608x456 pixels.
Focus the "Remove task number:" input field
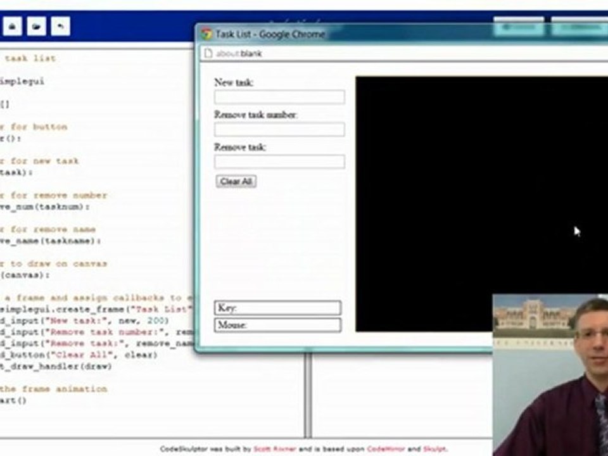pos(279,129)
